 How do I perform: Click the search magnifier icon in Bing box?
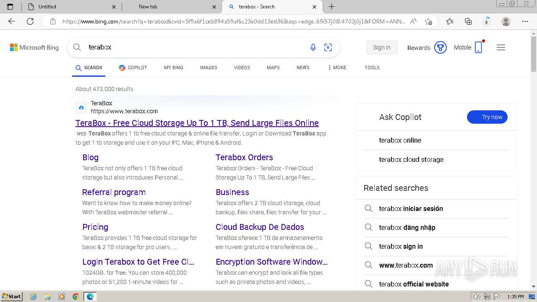[77, 47]
